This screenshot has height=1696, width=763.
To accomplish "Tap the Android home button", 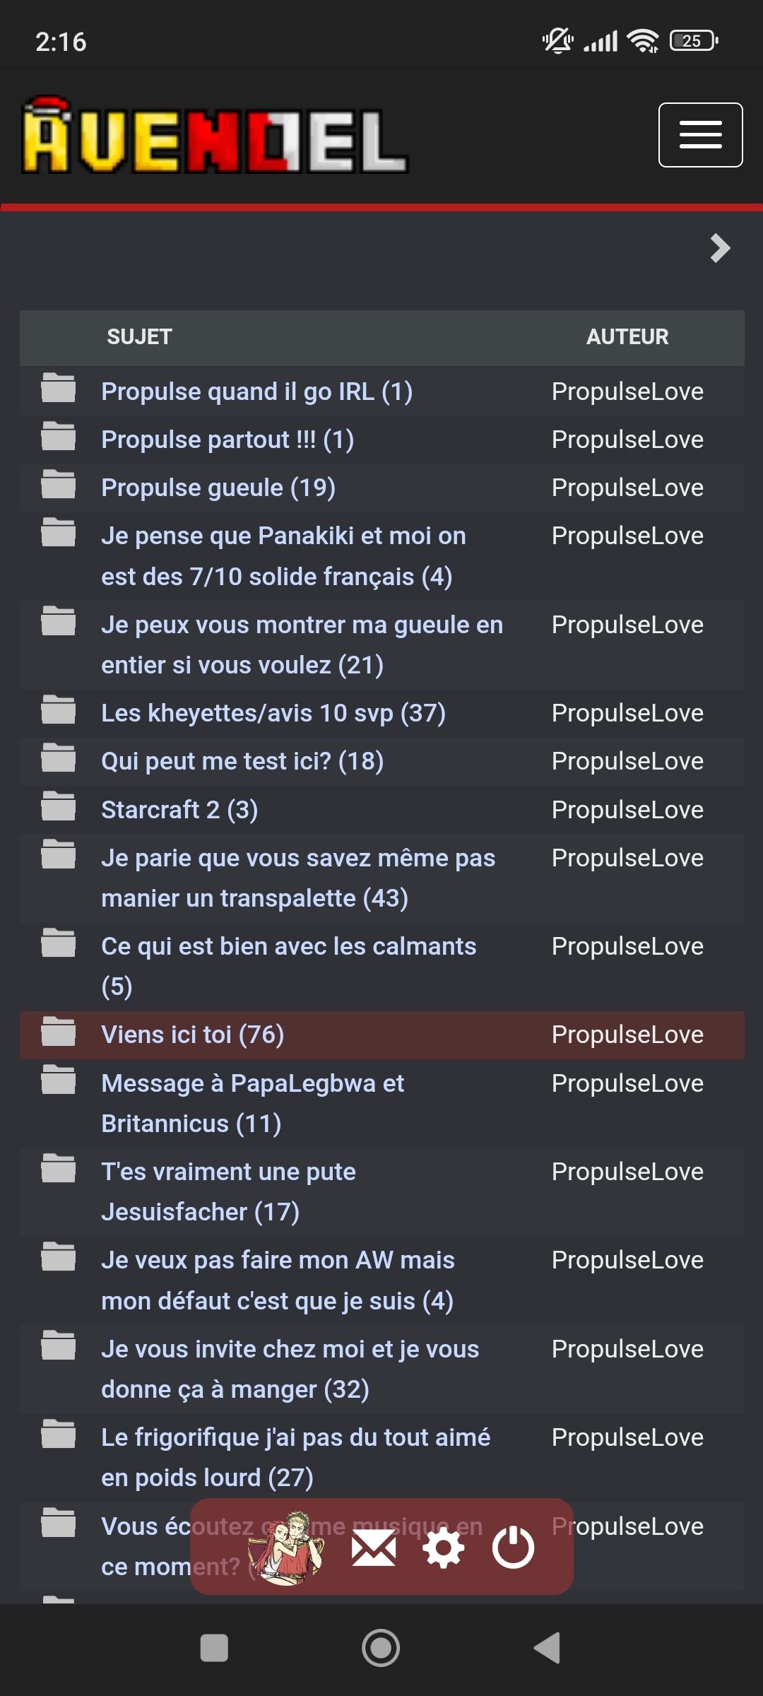I will (x=381, y=1648).
